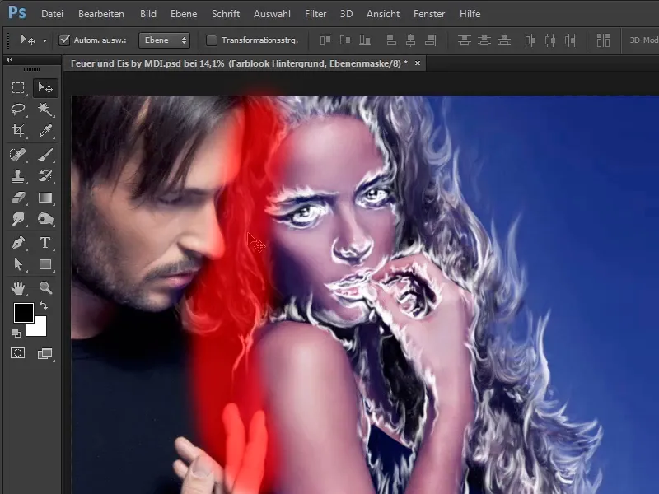659x494 pixels.
Task: Open the Datei menu
Action: click(x=52, y=14)
